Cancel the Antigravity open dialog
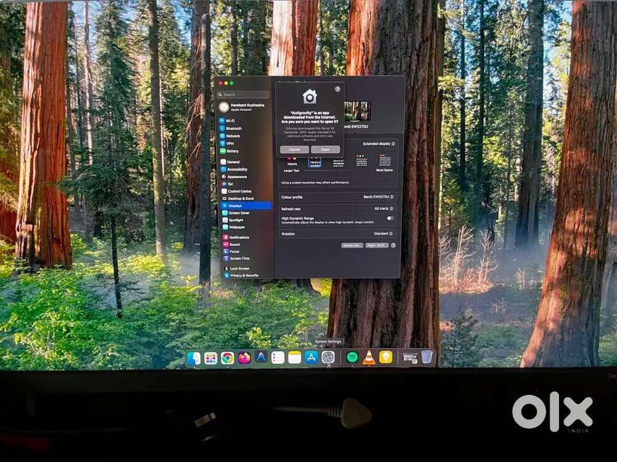The width and height of the screenshot is (617, 462). [x=294, y=150]
